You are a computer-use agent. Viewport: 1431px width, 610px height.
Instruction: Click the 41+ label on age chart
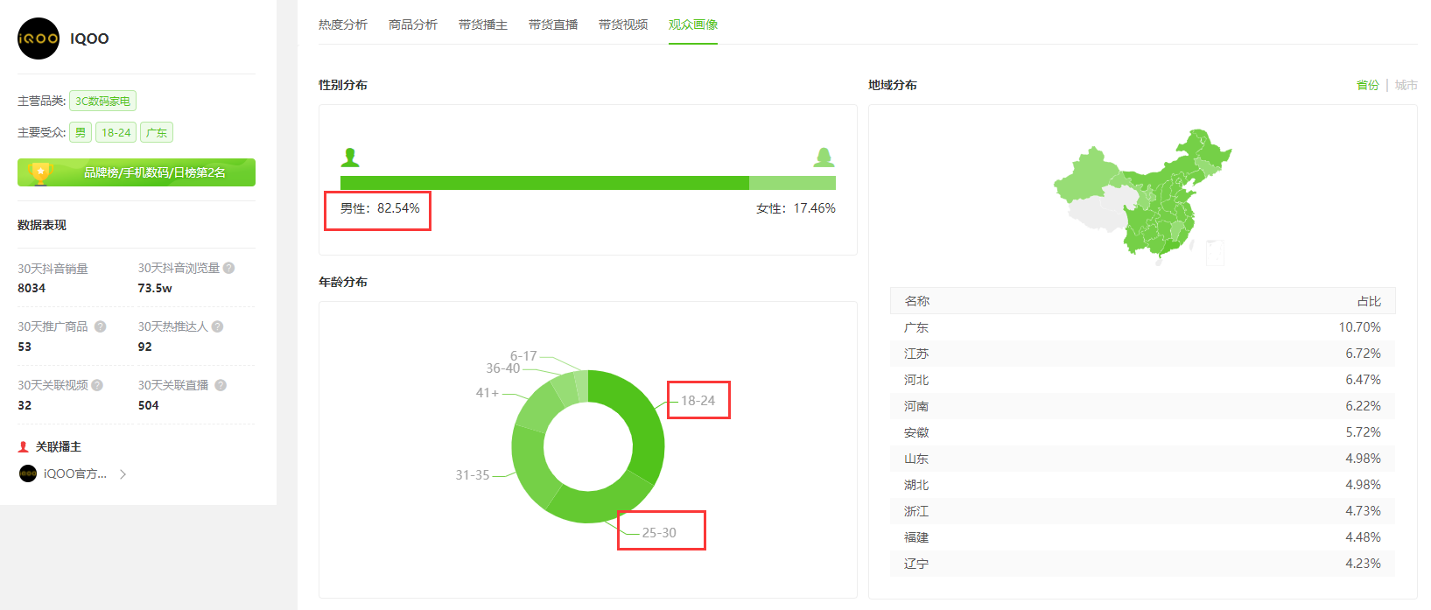click(x=488, y=393)
